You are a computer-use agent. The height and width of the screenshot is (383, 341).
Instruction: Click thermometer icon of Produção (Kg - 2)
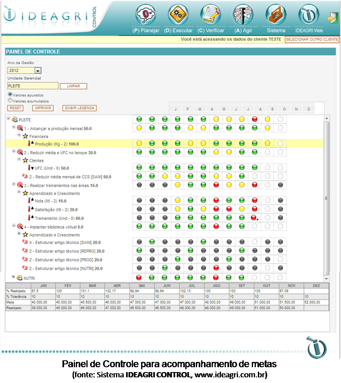pyautogui.click(x=29, y=143)
